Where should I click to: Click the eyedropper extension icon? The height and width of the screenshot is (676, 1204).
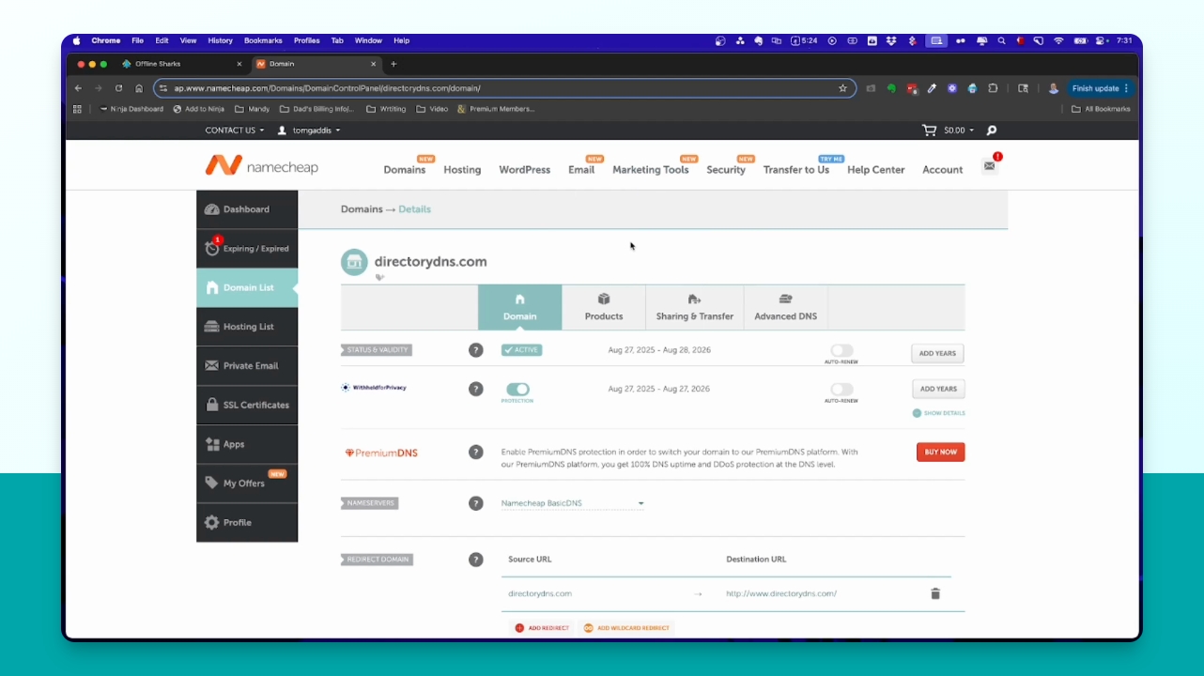(x=932, y=88)
